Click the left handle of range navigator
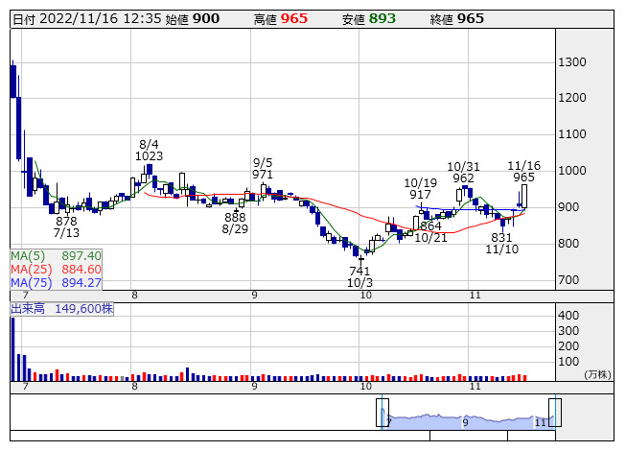 [x=383, y=412]
